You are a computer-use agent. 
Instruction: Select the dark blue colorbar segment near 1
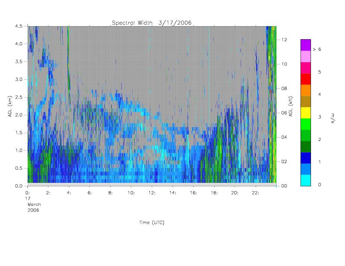(x=306, y=158)
